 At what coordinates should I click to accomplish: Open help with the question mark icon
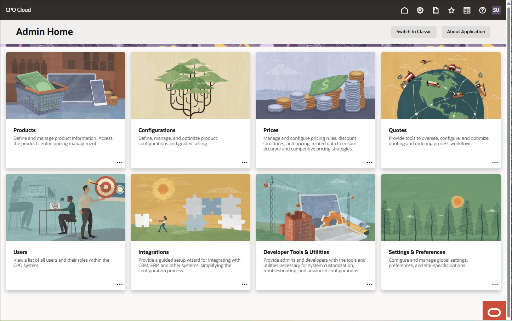(x=482, y=10)
